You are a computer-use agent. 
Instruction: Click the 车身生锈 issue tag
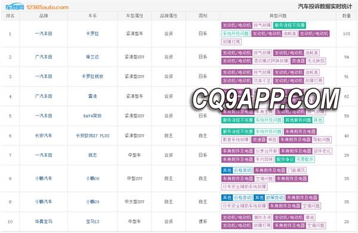point(264,111)
